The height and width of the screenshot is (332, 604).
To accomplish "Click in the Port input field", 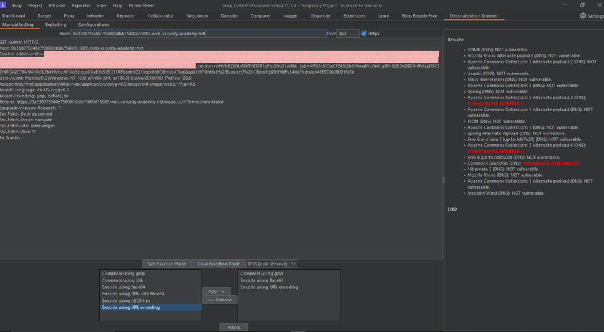I will click(348, 34).
